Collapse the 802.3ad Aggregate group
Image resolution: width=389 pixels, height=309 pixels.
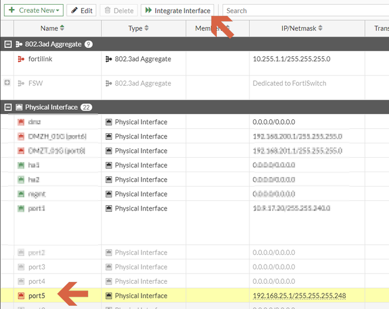coord(7,44)
